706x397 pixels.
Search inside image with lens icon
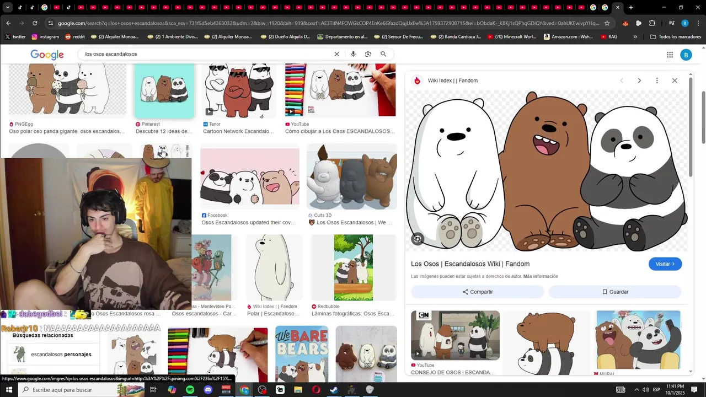[x=418, y=239]
